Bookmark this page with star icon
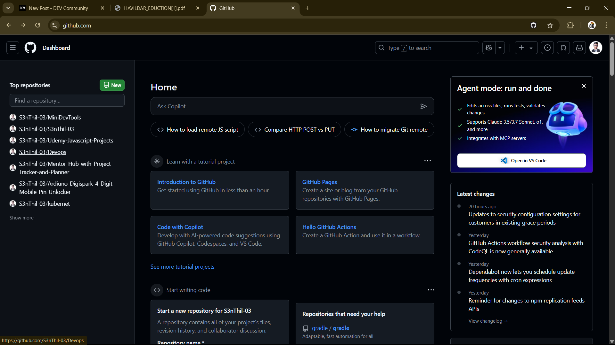615x345 pixels. [550, 25]
